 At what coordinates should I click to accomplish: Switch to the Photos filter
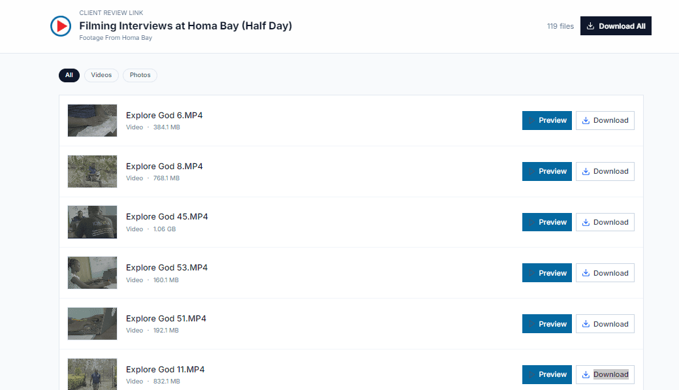coord(140,75)
